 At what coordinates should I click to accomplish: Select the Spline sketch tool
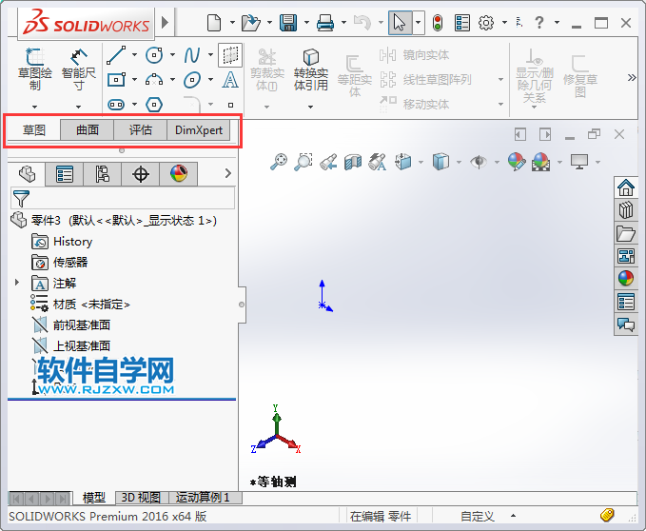[192, 55]
